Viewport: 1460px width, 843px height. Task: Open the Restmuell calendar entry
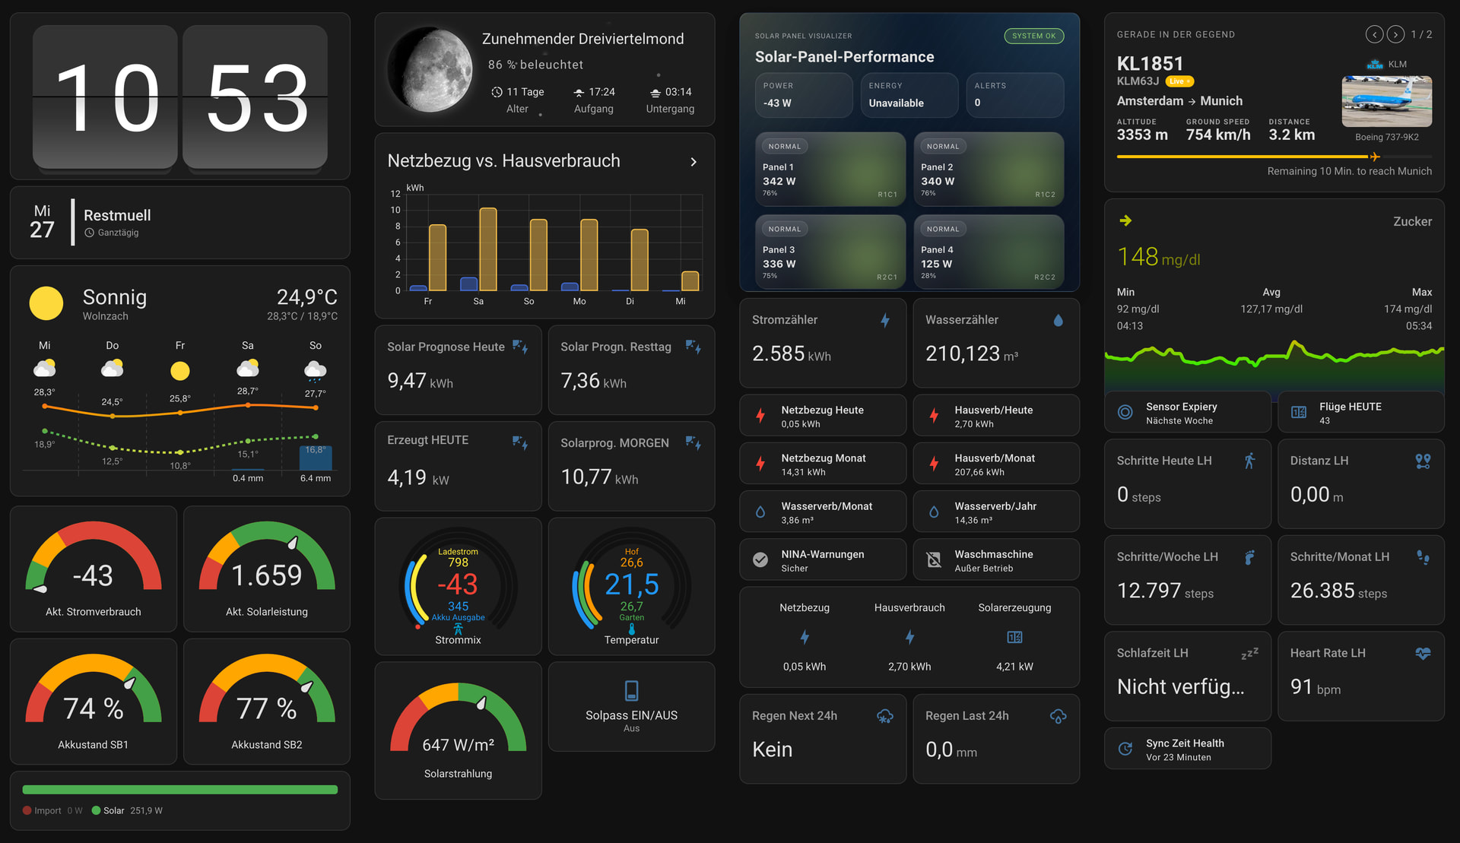tap(180, 223)
